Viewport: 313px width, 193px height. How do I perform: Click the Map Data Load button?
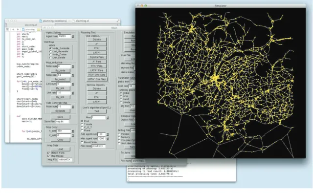60,149
